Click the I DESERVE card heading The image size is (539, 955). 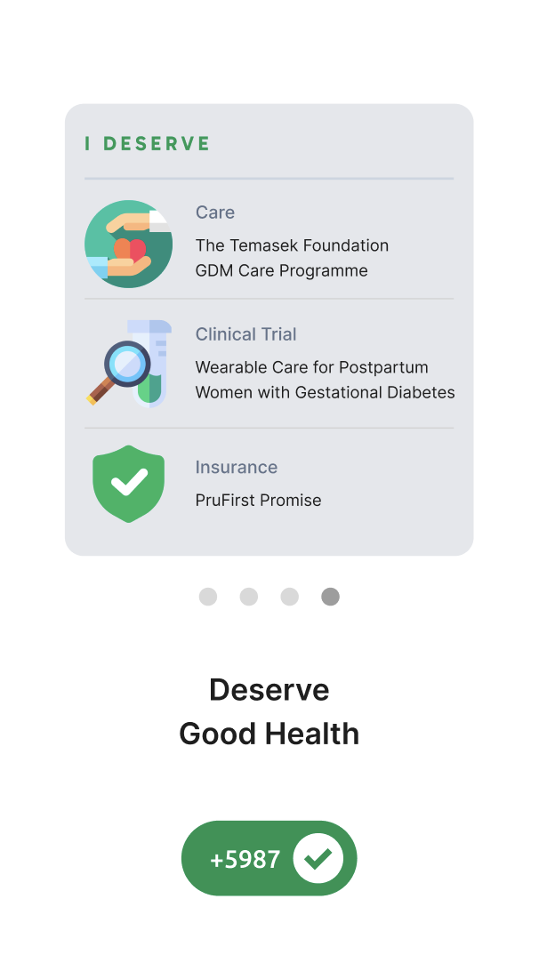point(148,144)
